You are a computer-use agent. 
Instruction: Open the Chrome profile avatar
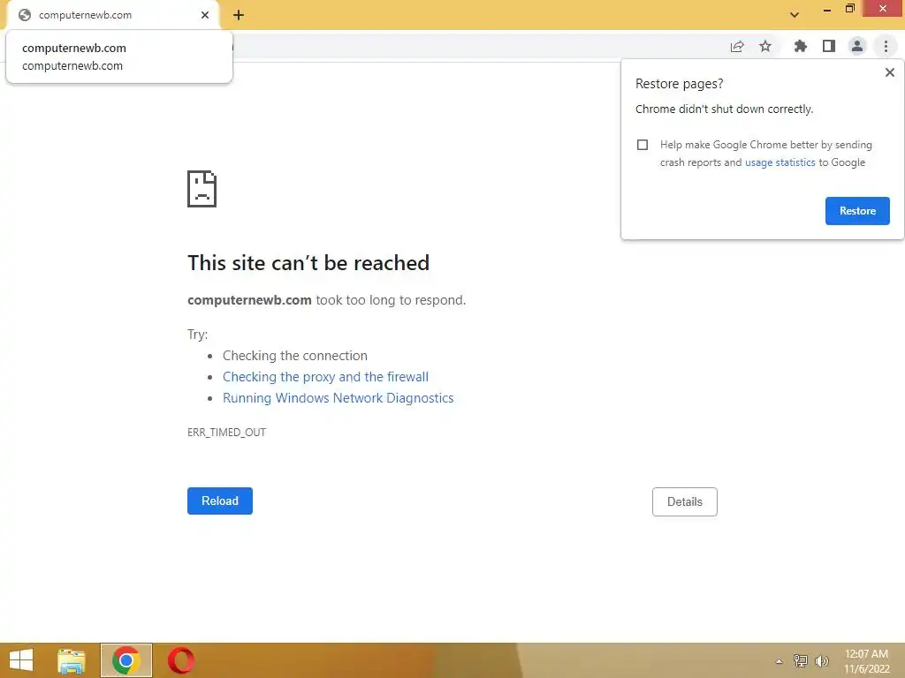[857, 46]
